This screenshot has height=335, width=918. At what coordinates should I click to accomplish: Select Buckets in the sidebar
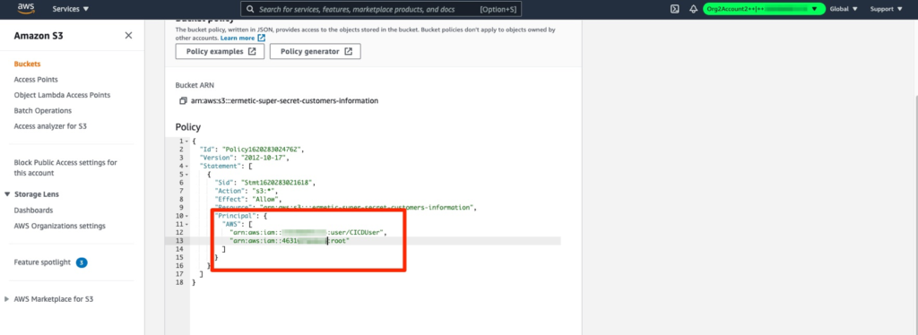tap(27, 64)
